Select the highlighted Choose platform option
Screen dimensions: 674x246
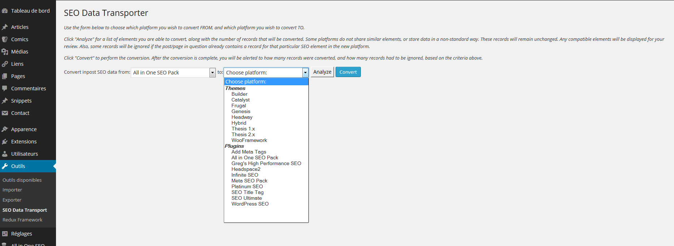pyautogui.click(x=266, y=82)
